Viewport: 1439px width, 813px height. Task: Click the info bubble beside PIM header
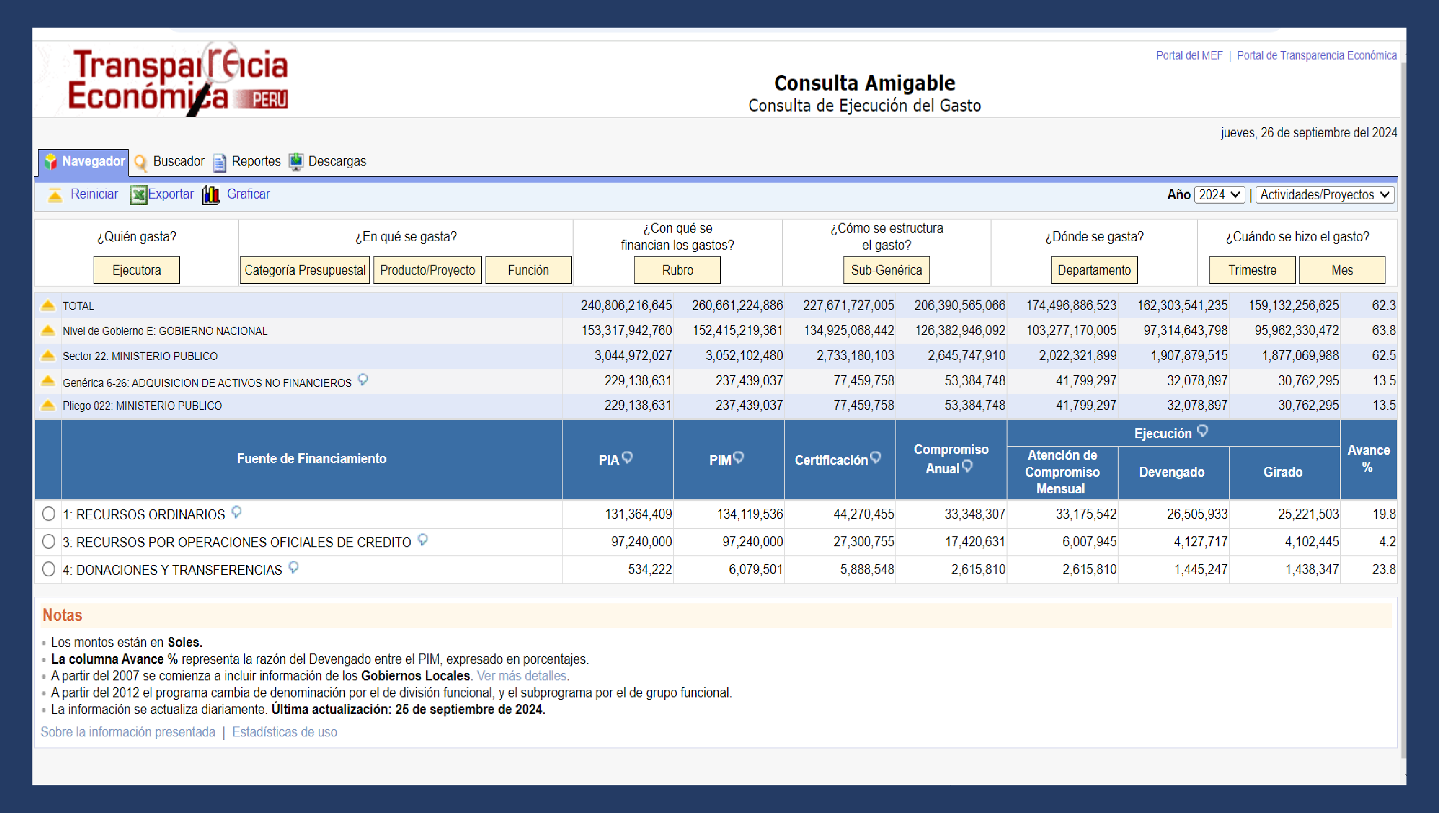pos(738,457)
